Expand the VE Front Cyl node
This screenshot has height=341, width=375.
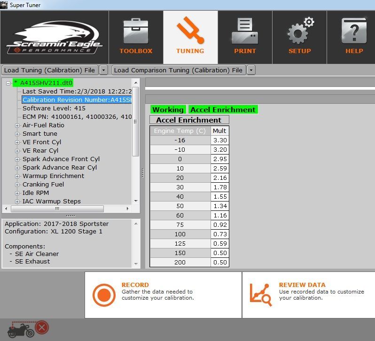pos(17,142)
